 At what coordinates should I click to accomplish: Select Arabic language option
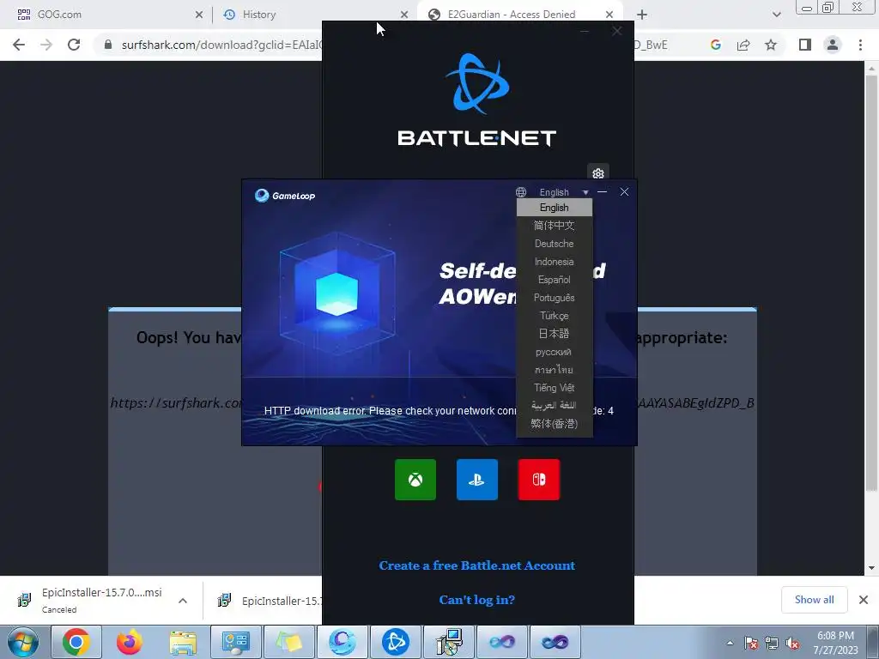tap(554, 406)
